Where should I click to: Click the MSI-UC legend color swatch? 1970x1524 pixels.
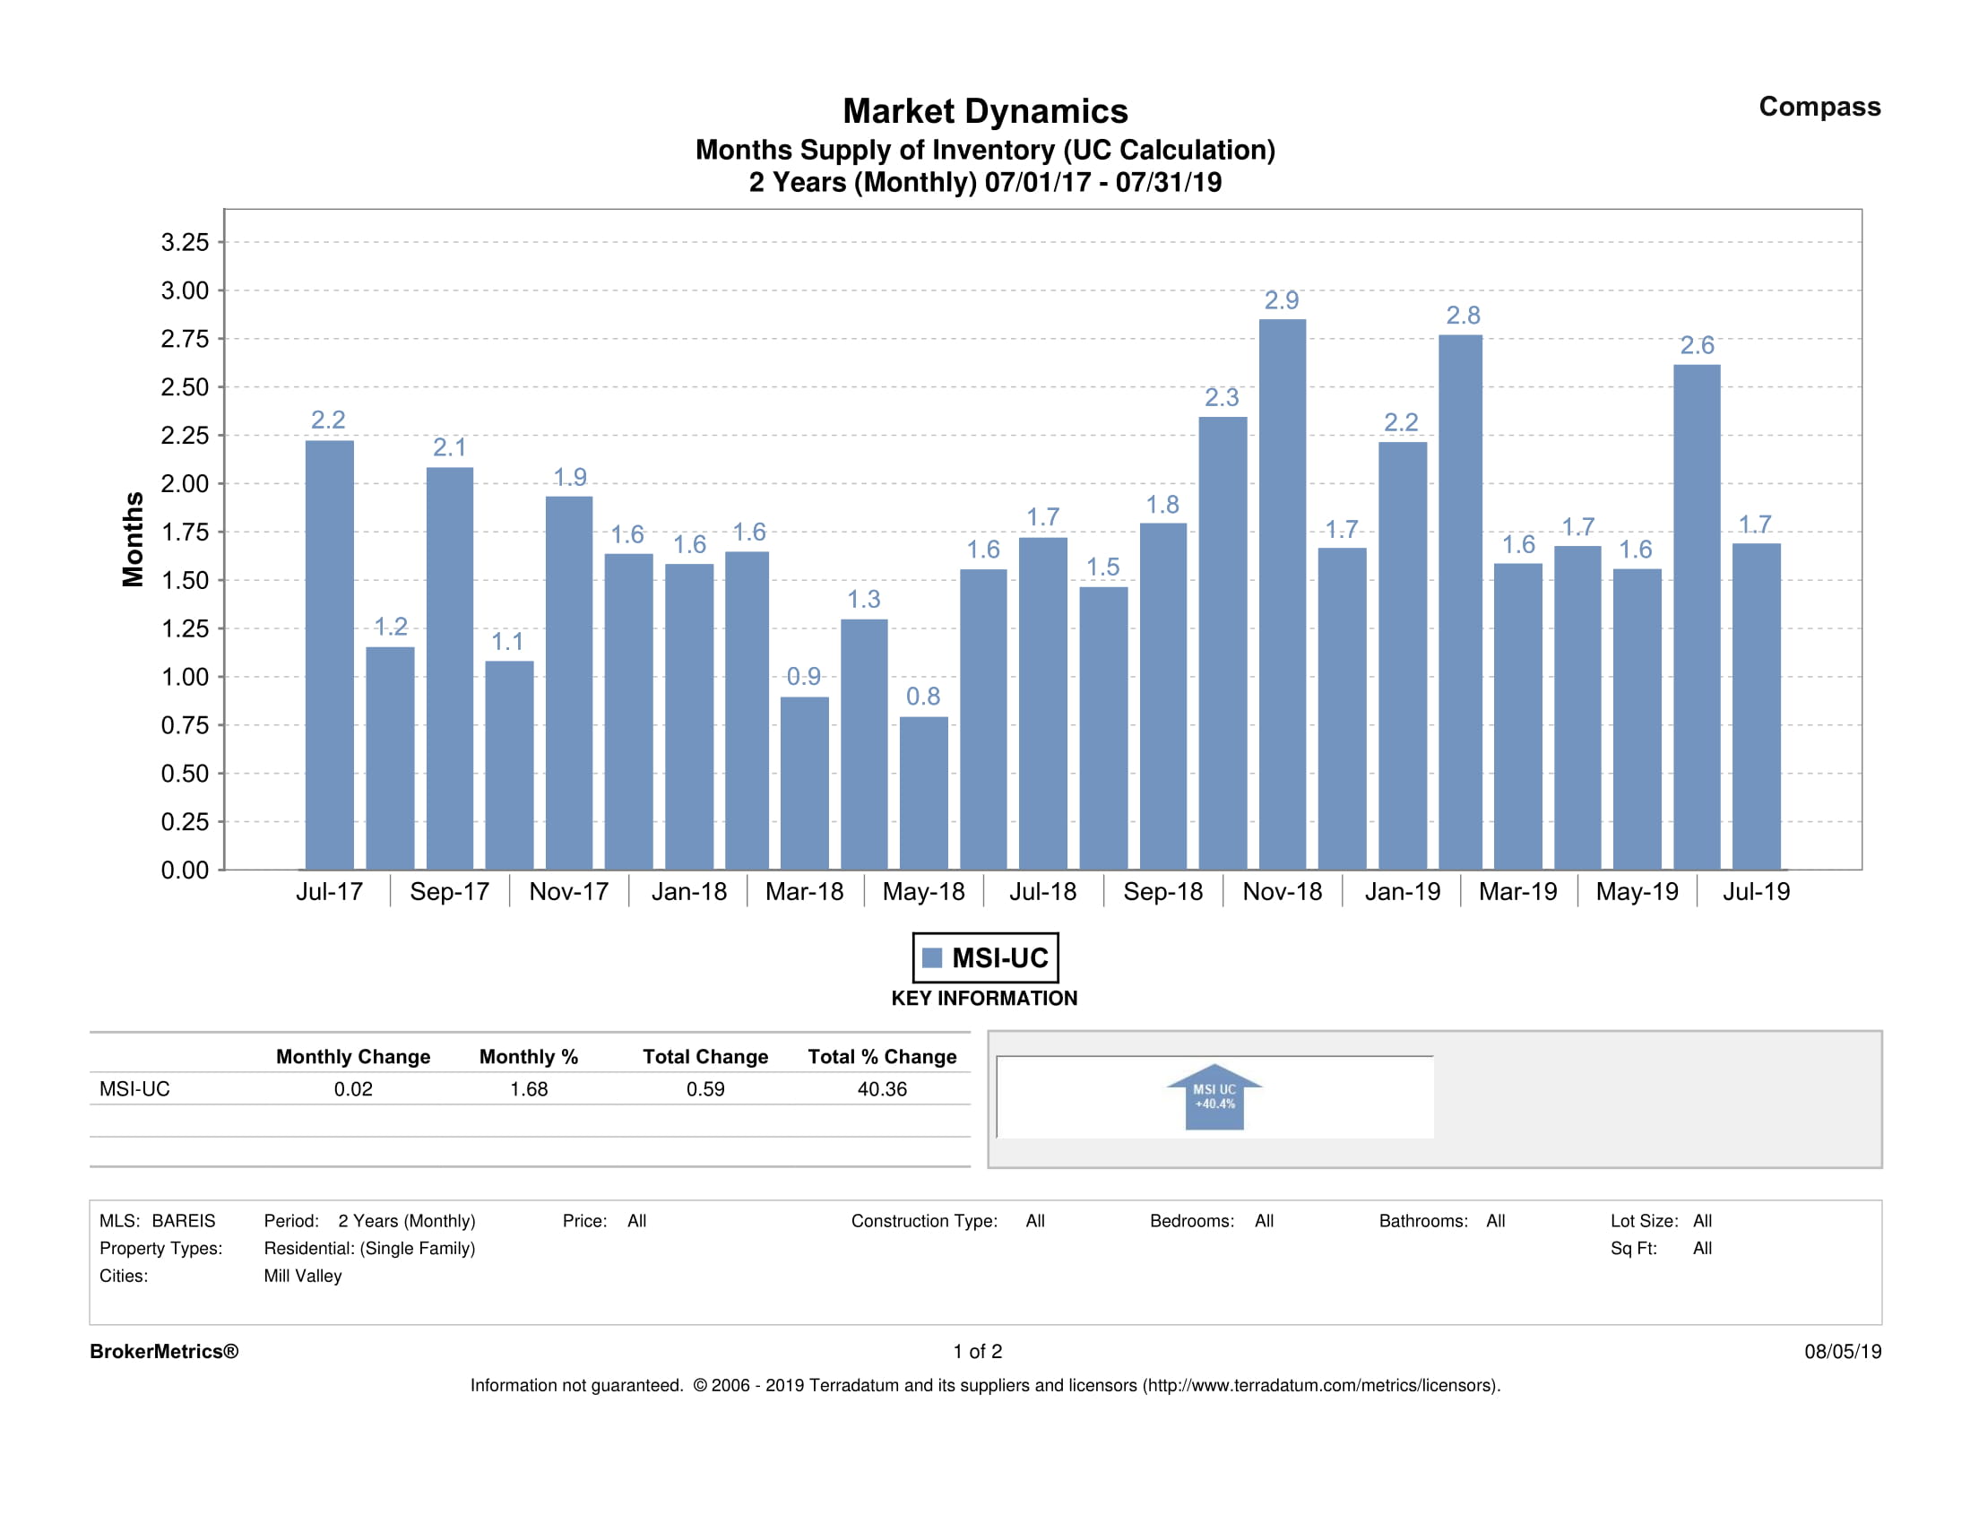tap(932, 957)
